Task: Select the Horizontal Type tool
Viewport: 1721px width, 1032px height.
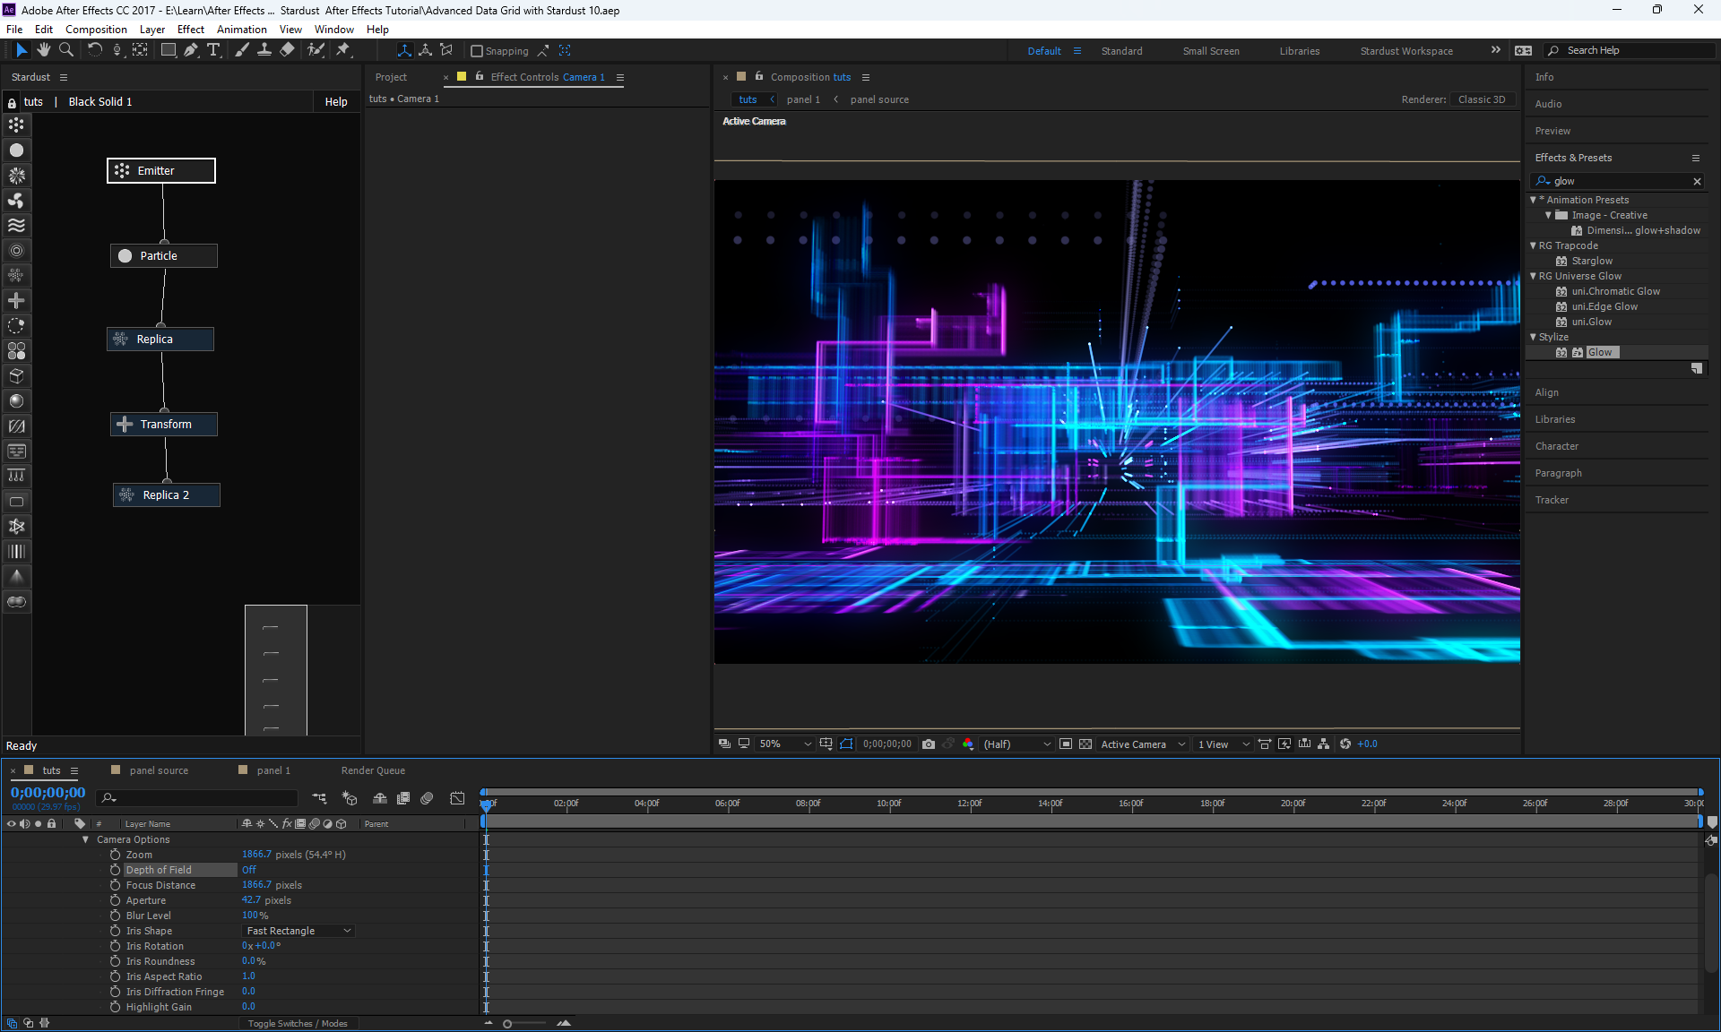Action: 213,50
